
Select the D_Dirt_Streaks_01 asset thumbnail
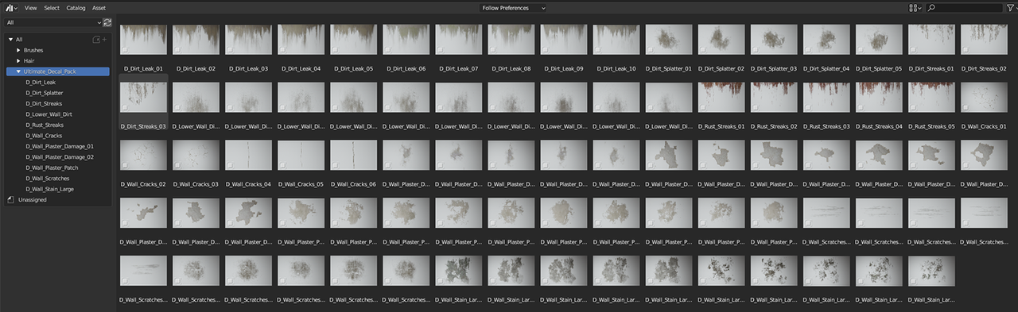pos(931,40)
